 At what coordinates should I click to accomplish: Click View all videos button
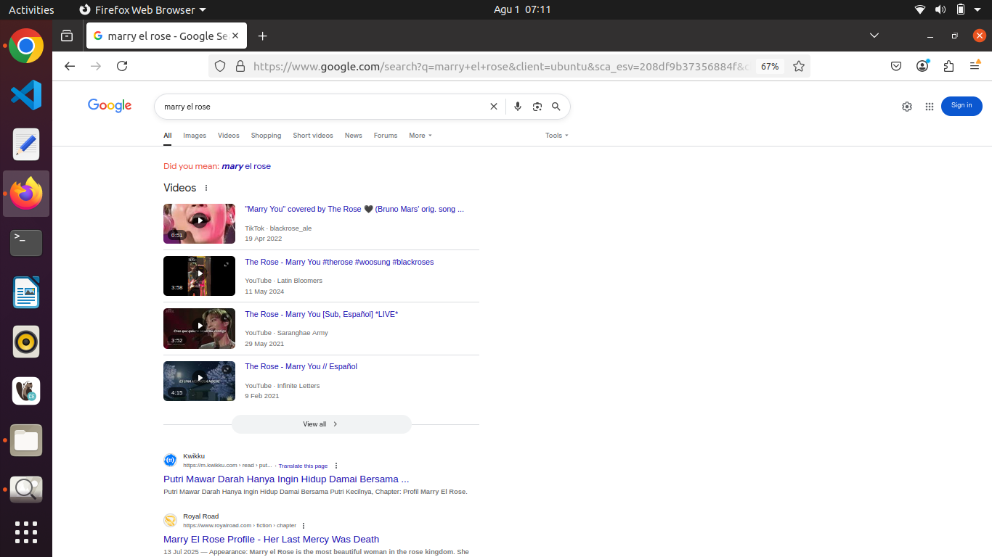[321, 424]
